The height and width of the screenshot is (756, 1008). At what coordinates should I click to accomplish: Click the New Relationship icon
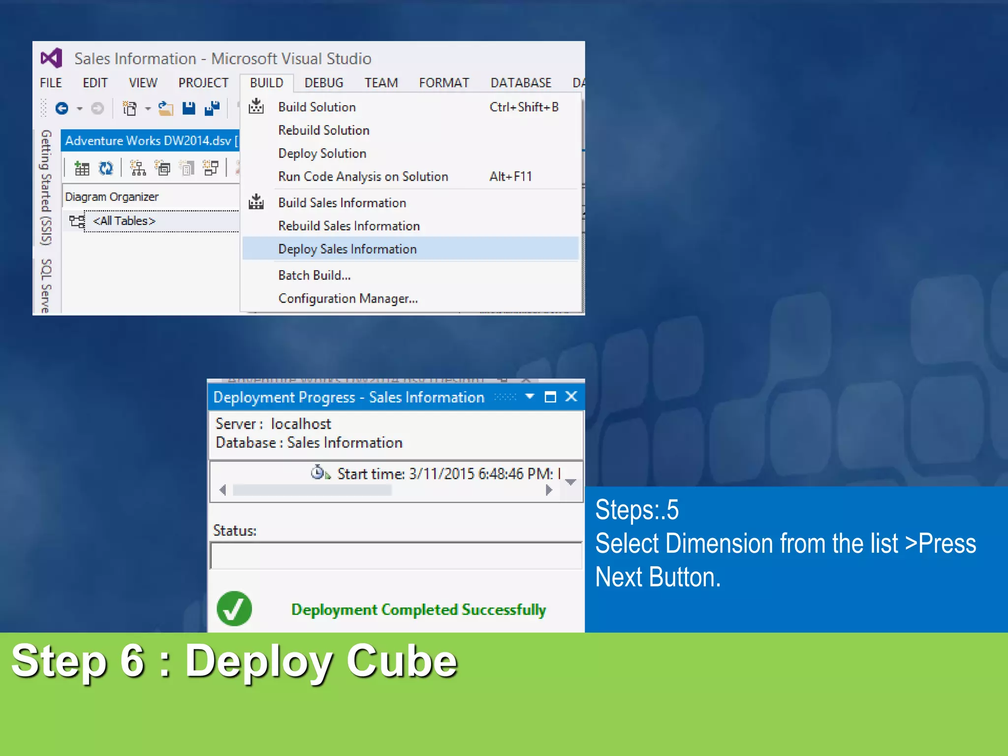pyautogui.click(x=211, y=168)
